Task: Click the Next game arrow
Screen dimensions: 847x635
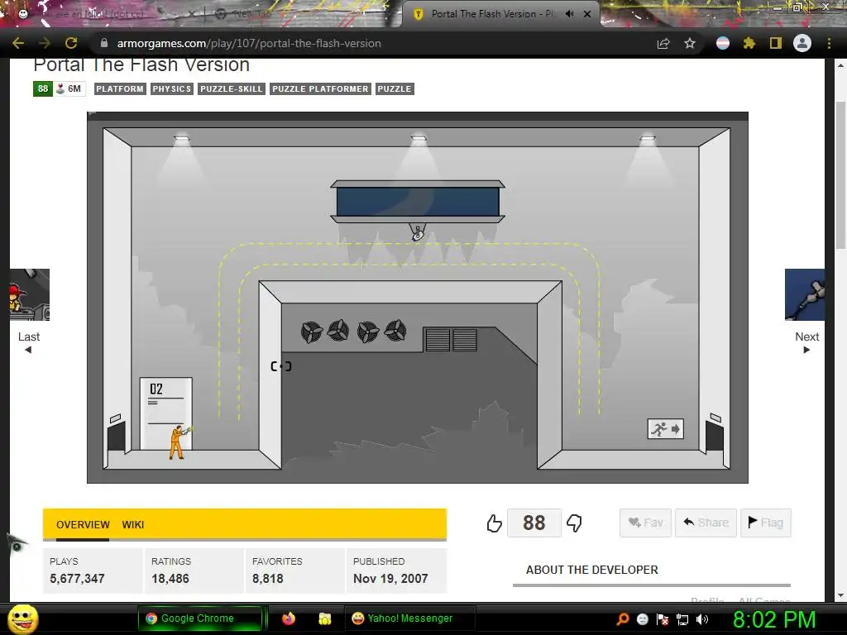Action: coord(806,350)
